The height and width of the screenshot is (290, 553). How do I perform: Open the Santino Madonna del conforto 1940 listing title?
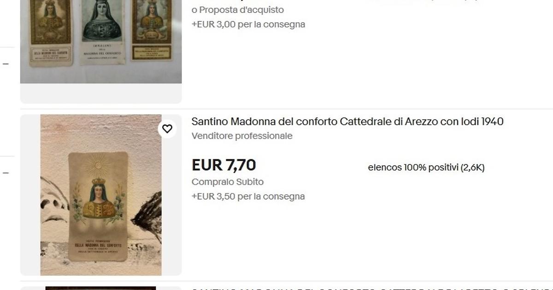pos(347,122)
